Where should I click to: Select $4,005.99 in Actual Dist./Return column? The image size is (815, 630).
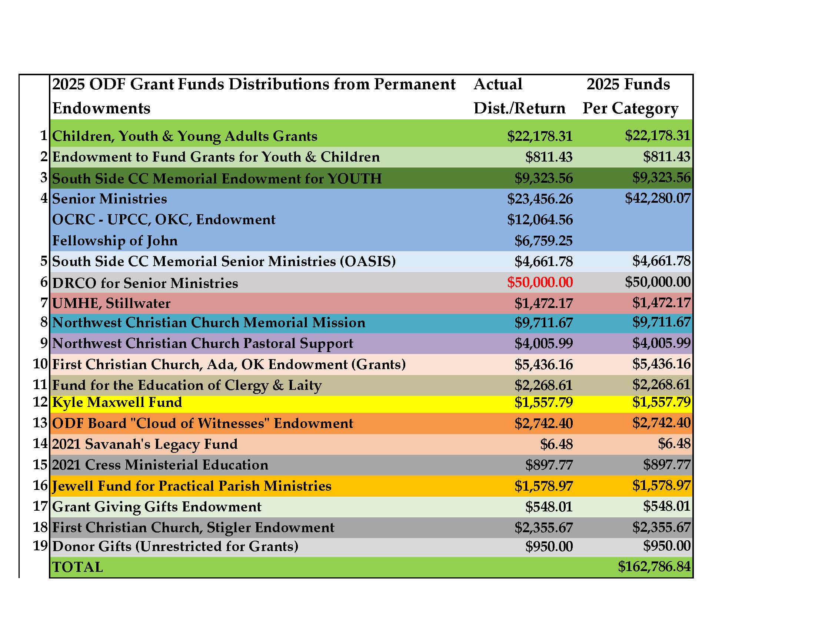point(543,344)
